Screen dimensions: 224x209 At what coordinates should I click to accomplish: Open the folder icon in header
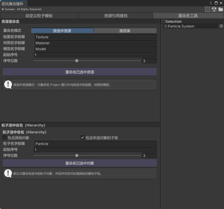[x=221, y=9]
